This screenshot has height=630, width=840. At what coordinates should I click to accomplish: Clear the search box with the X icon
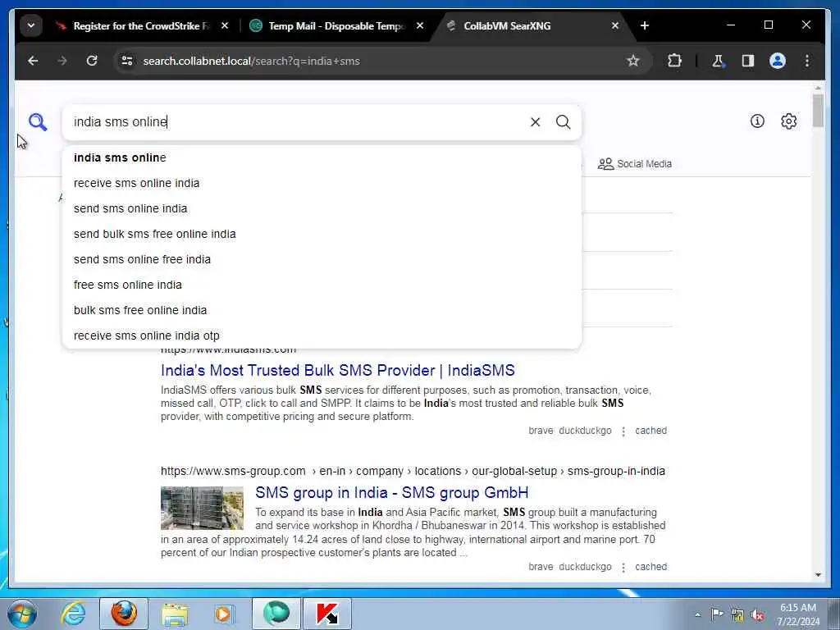pos(535,122)
